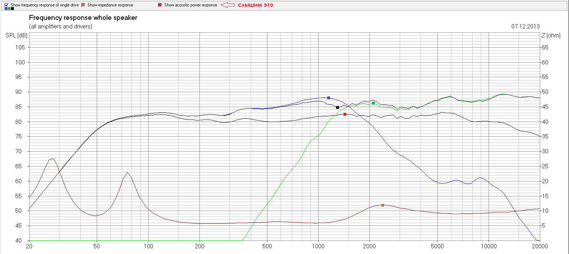Click the black legend square under the checkbox
Image resolution: width=569 pixels, height=254 pixels.
(x=12, y=9)
